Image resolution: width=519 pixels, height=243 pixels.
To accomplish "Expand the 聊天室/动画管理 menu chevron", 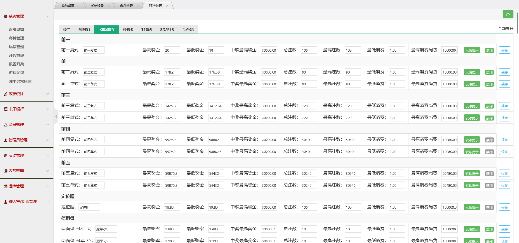I will [47, 201].
